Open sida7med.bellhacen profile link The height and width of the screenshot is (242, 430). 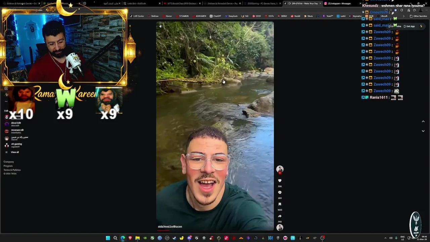click(170, 227)
